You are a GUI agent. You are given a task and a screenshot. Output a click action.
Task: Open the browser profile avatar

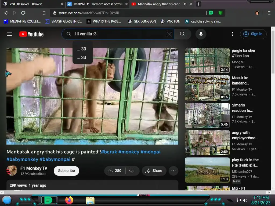pyautogui.click(x=257, y=13)
